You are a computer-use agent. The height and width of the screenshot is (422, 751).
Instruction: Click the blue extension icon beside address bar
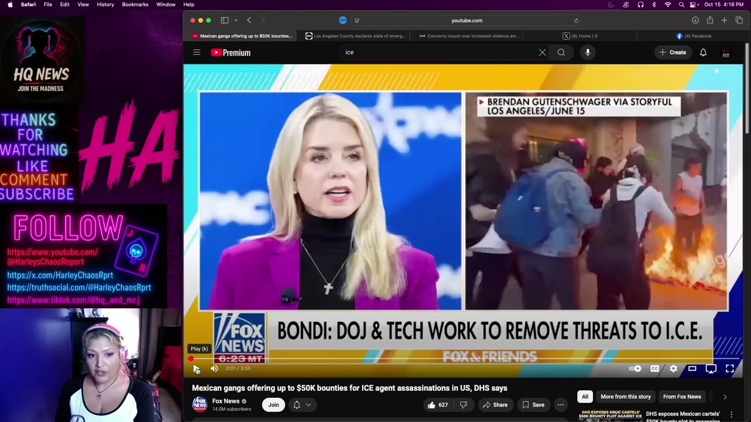pyautogui.click(x=343, y=20)
